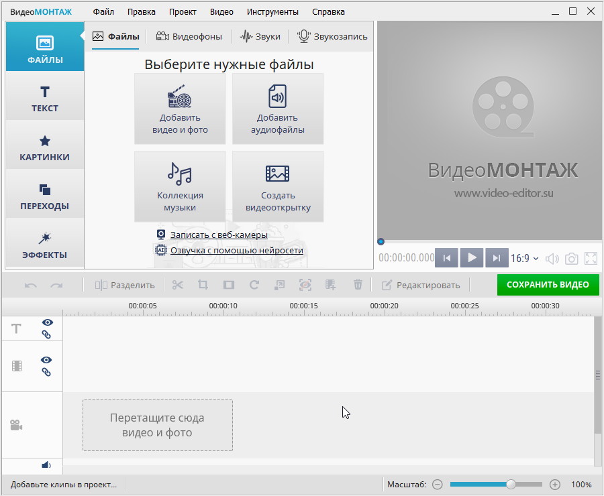This screenshot has width=604, height=496.
Task: Open the ФАЙЛЫ sidebar section
Action: [45, 47]
